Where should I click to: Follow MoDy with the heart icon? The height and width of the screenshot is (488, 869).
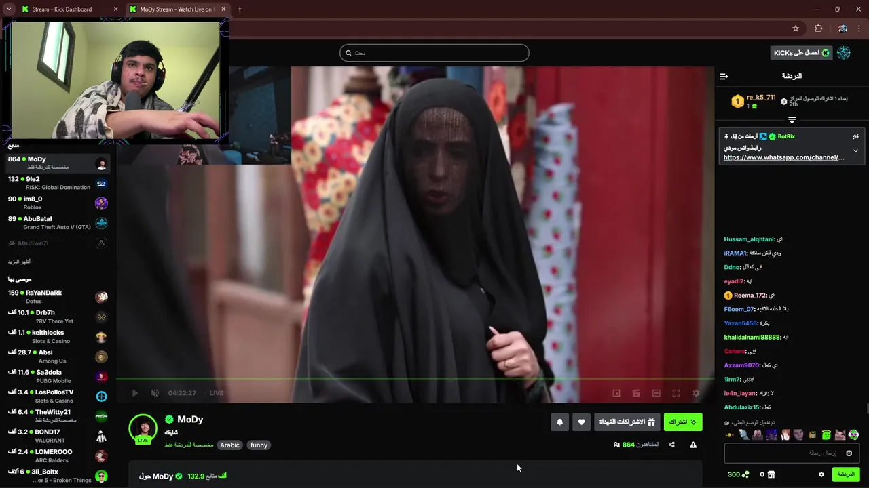point(581,422)
